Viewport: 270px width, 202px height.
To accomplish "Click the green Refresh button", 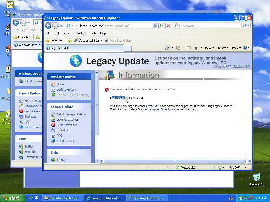I will [x=161, y=26].
